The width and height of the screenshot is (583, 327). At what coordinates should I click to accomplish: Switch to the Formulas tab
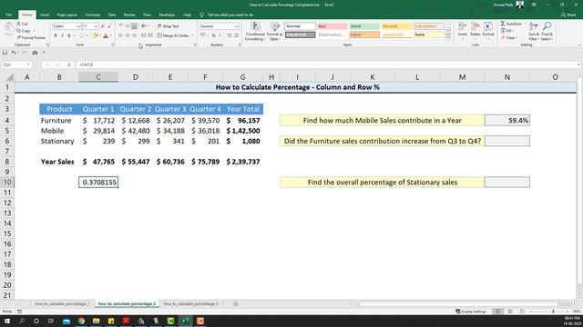coord(93,15)
